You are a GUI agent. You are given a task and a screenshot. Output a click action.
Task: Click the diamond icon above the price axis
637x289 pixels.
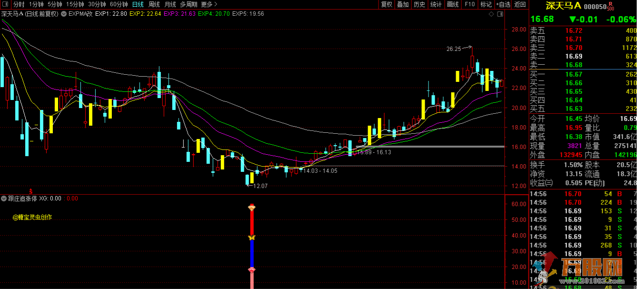[492, 14]
